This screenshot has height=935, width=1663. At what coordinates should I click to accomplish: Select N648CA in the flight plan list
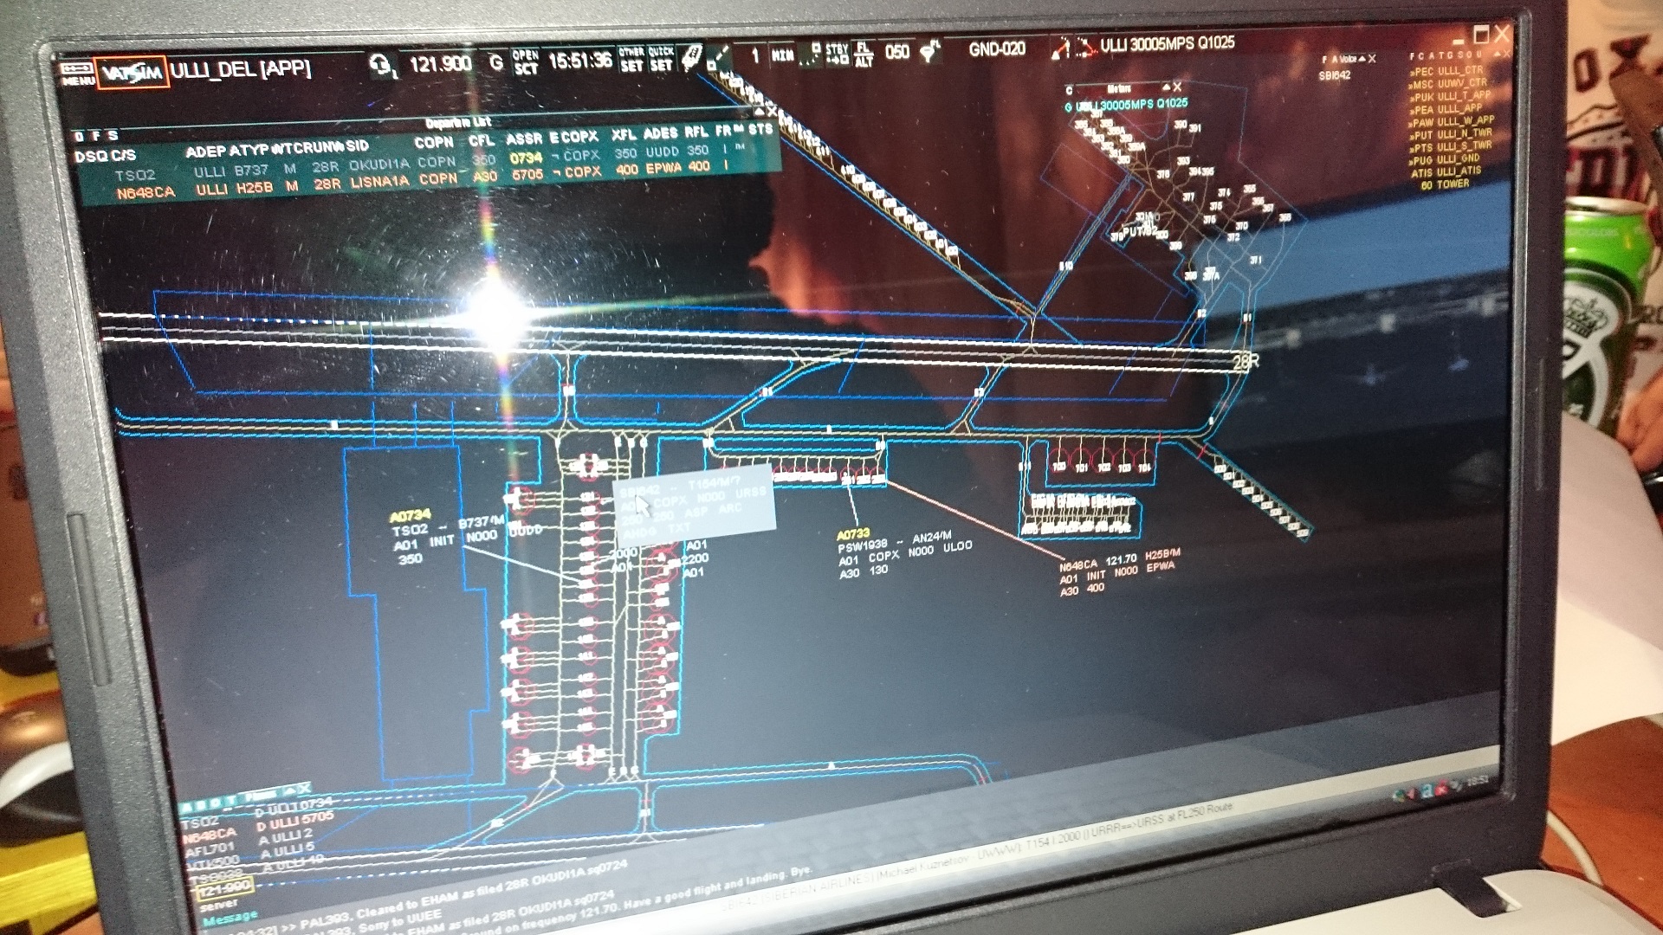tap(209, 834)
